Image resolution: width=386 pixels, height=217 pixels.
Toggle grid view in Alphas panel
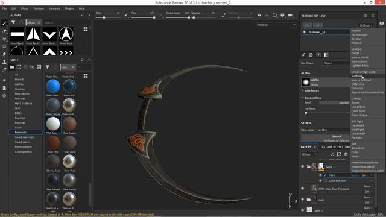click(x=86, y=30)
